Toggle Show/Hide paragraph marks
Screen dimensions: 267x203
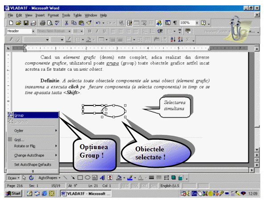pyautogui.click(x=175, y=23)
